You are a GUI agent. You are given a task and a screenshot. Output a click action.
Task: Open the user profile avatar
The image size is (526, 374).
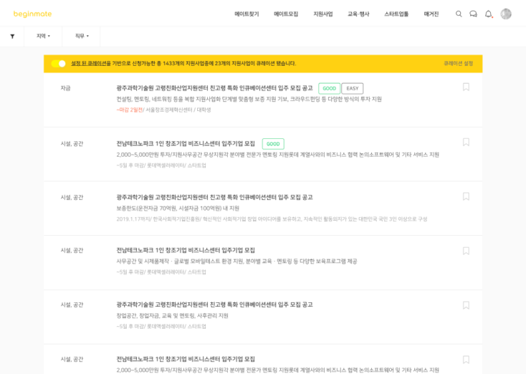click(506, 14)
